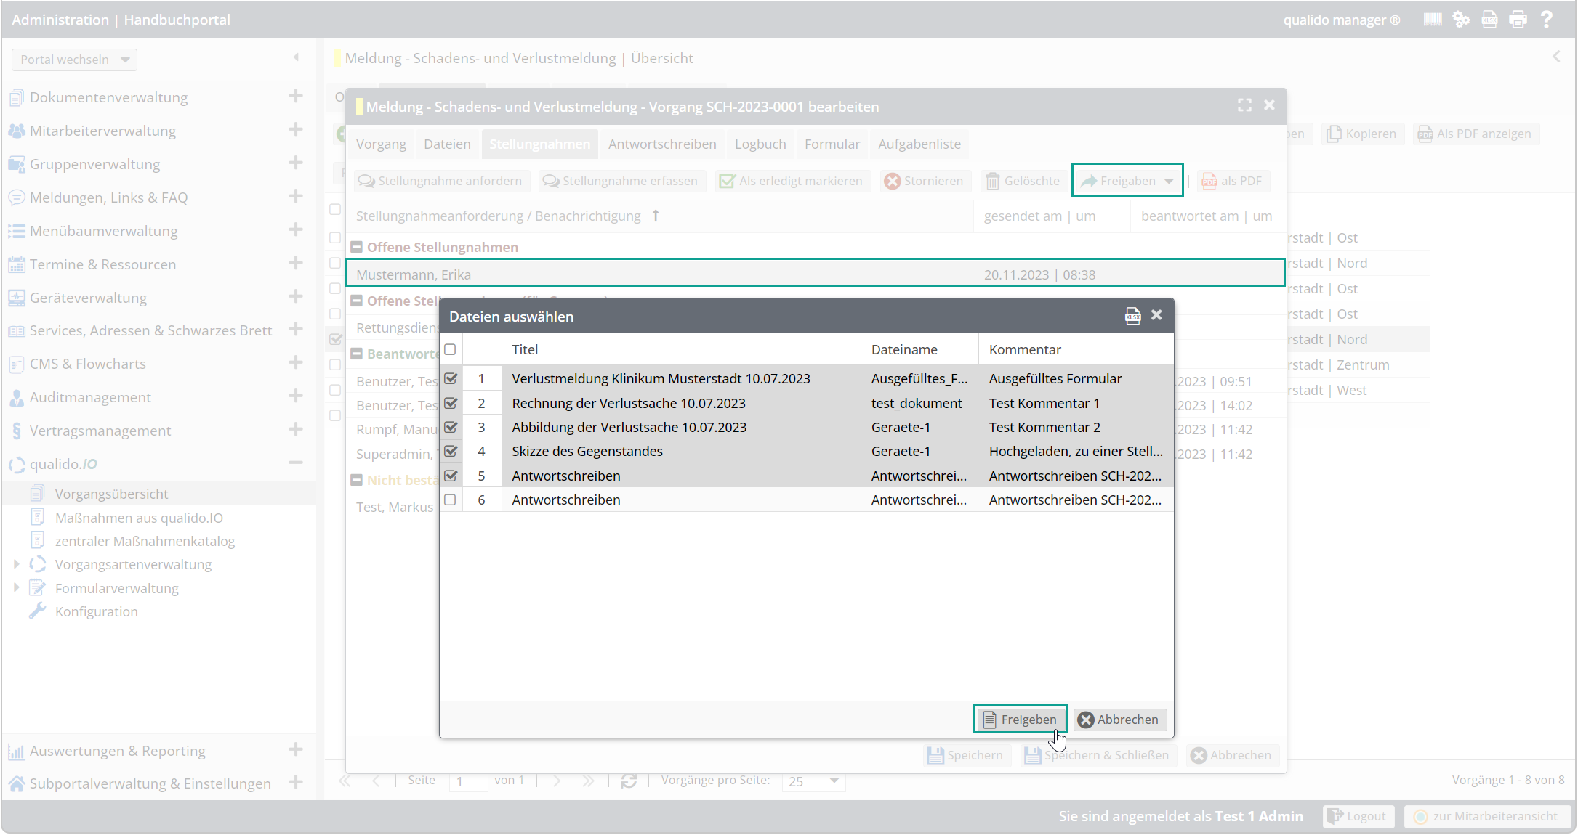Check file 6 Antwortschreiben checkbox
The image size is (1578, 835).
pos(451,500)
